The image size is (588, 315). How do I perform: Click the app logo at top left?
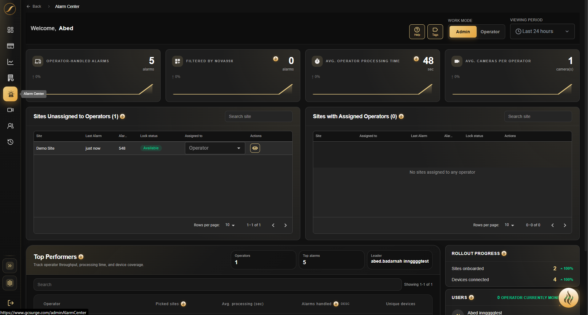tap(10, 9)
